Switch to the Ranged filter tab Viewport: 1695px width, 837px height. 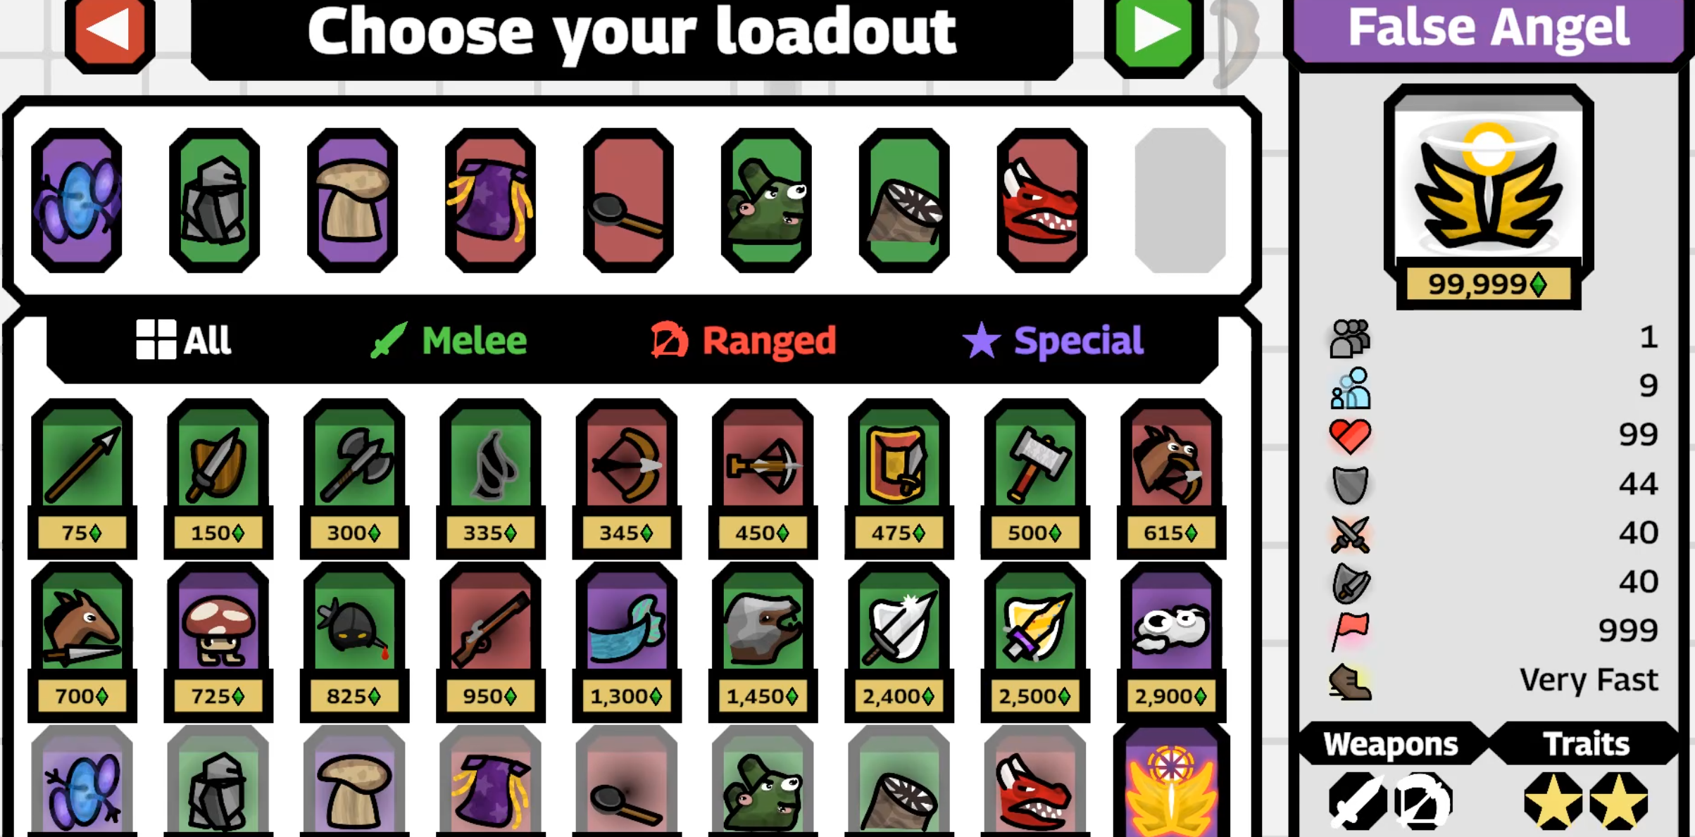coord(744,341)
